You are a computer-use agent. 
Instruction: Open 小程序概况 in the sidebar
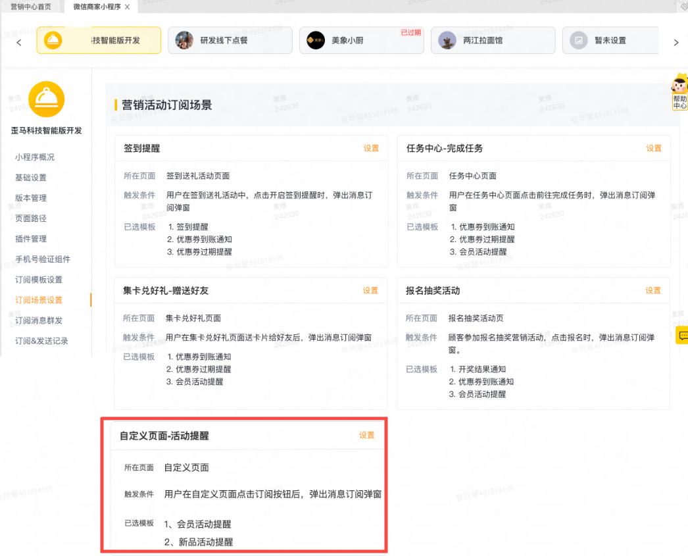pyautogui.click(x=35, y=157)
